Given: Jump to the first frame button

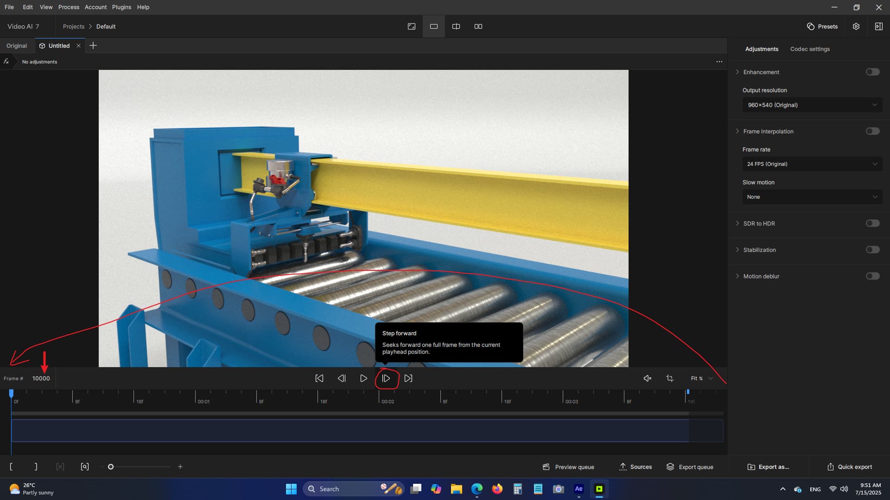Looking at the screenshot, I should click(319, 378).
